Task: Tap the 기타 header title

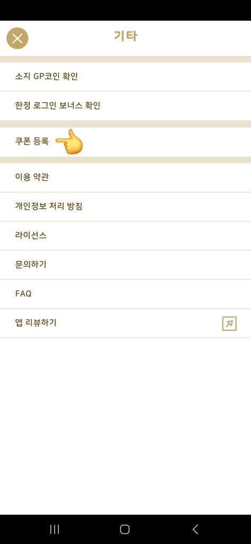Action: 125,36
